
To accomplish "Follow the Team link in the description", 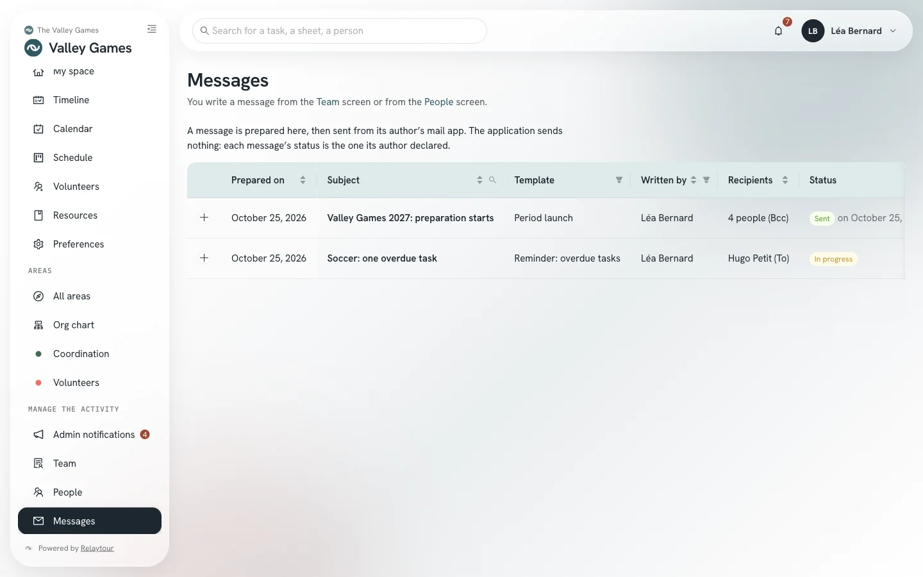I will (328, 102).
